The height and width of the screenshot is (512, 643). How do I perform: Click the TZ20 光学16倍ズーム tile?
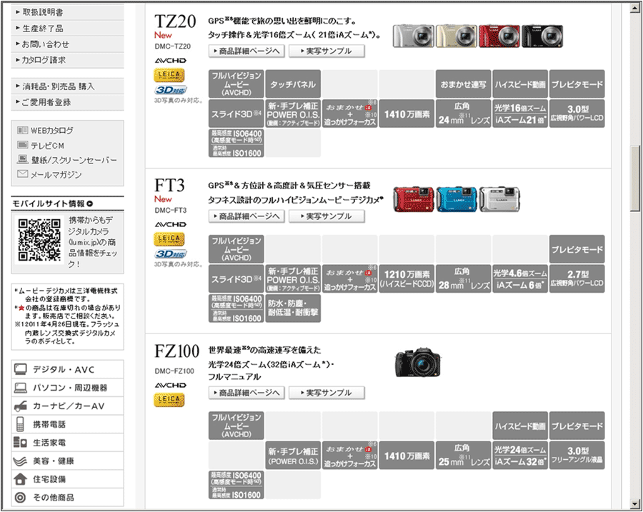[x=520, y=114]
